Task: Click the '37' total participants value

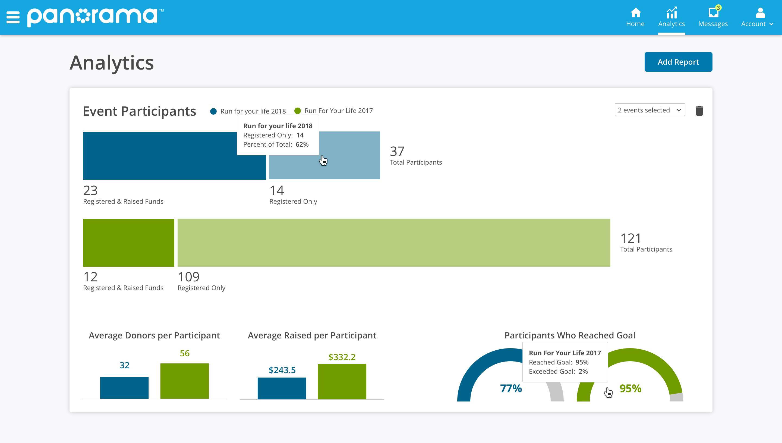Action: pos(397,151)
